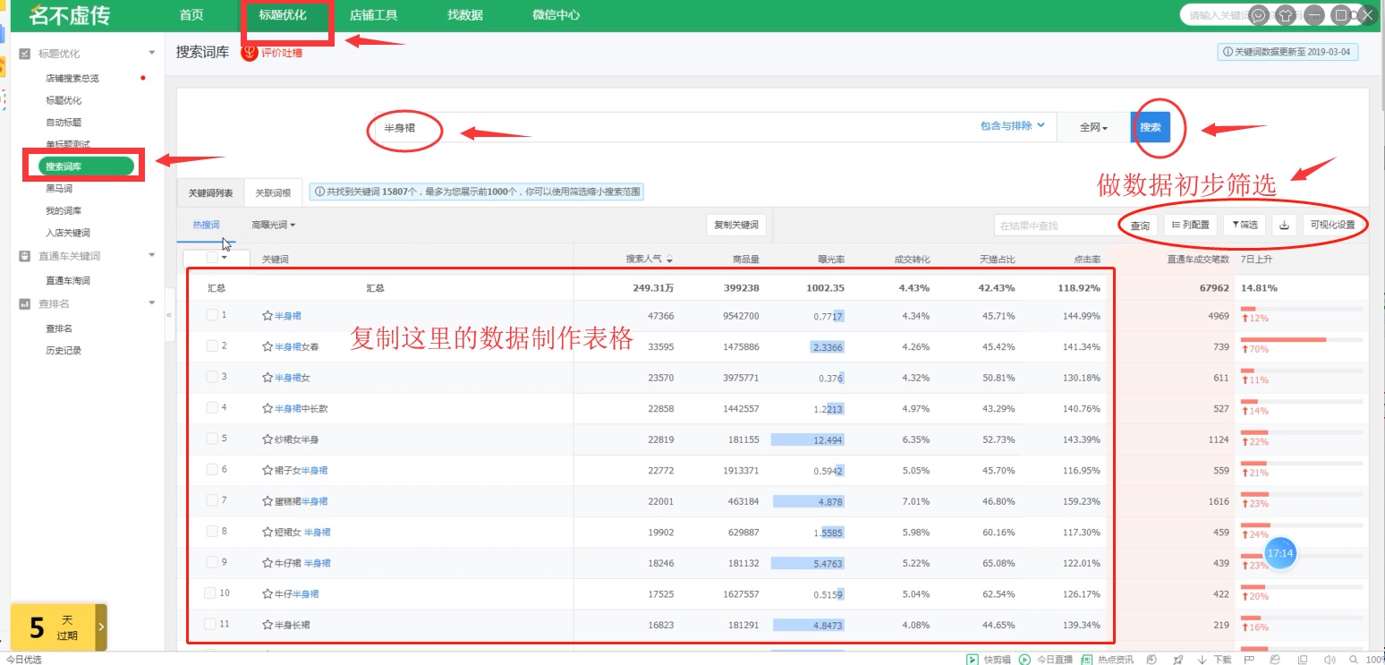Open the 高曝光词 dropdown

(x=273, y=226)
